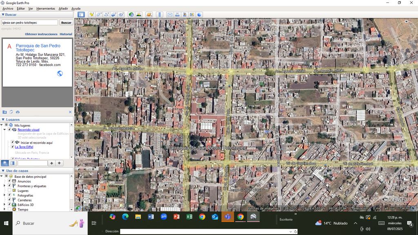Clear search results with the blue X
Viewport: 418px width, 235px height.
[70, 112]
